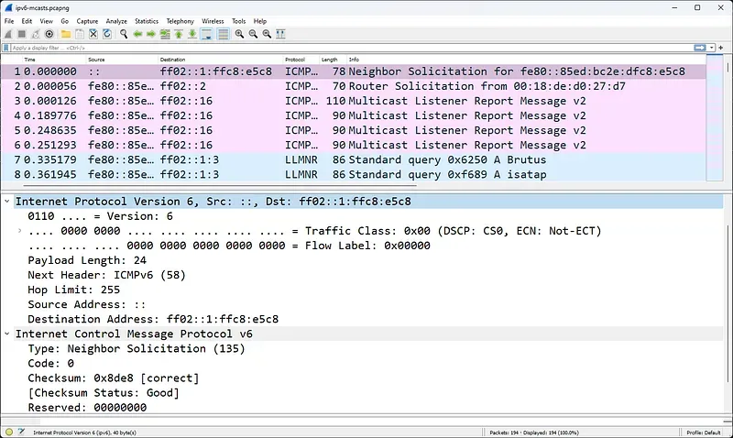Open the display filter history dropdown
This screenshot has width=733, height=438.
pos(712,48)
